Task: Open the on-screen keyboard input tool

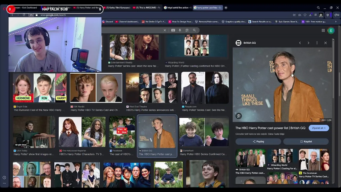Action: tap(173, 30)
